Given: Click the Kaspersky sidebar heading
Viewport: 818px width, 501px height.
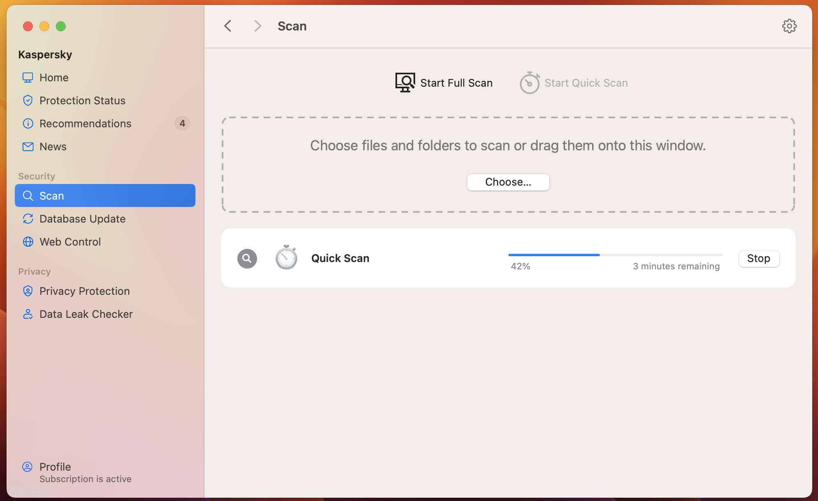Looking at the screenshot, I should pos(45,55).
